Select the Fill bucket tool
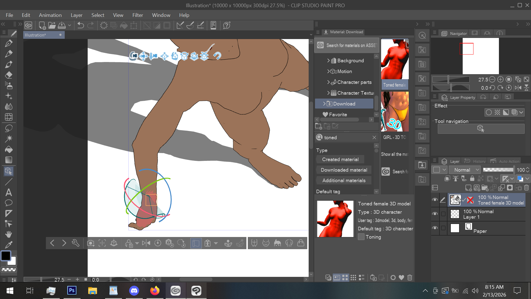Screen dimensions: 531x299 9,149
